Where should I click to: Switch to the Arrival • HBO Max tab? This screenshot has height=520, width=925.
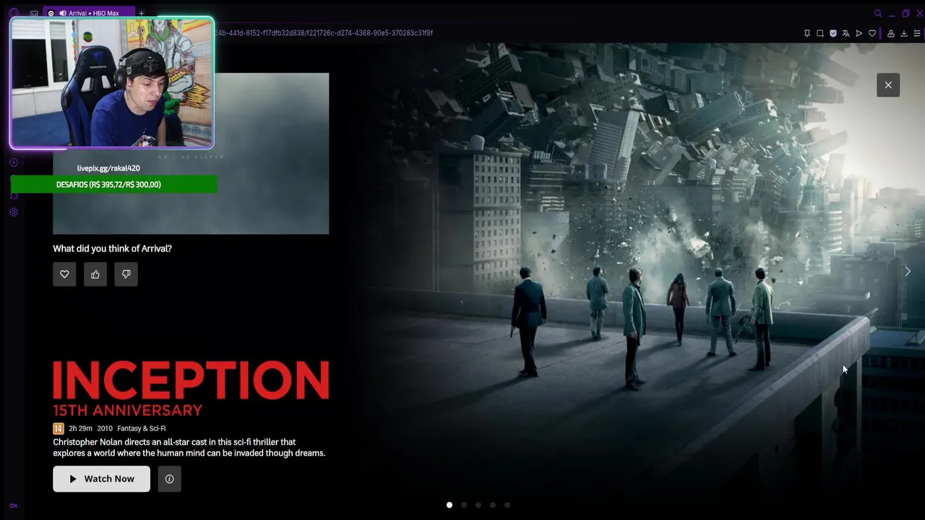coord(90,13)
